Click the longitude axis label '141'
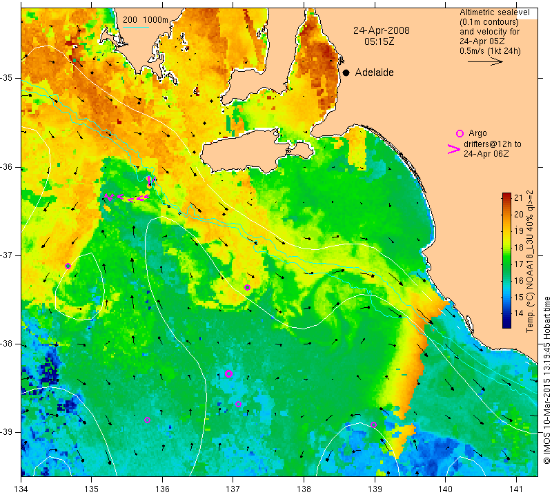The image size is (552, 497). (516, 489)
